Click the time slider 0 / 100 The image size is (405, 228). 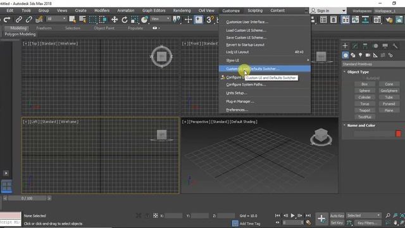27,198
